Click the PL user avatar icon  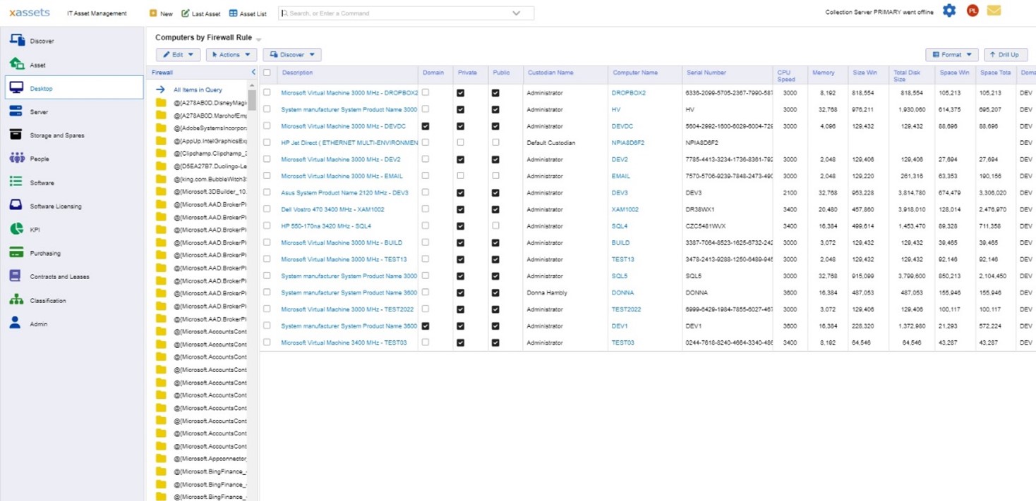point(972,11)
